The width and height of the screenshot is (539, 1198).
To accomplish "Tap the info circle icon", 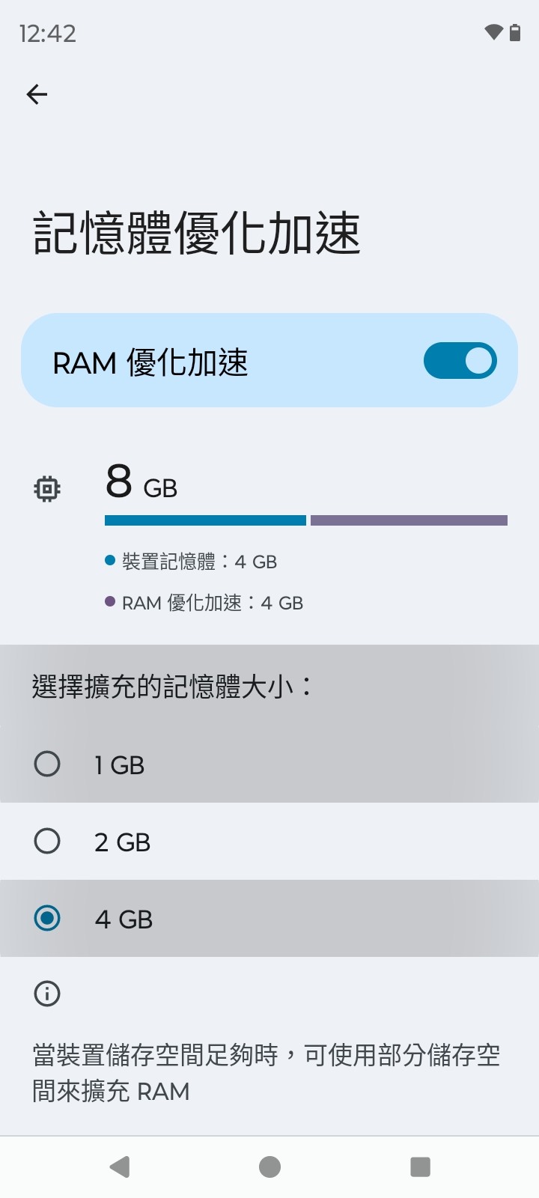I will coord(47,994).
